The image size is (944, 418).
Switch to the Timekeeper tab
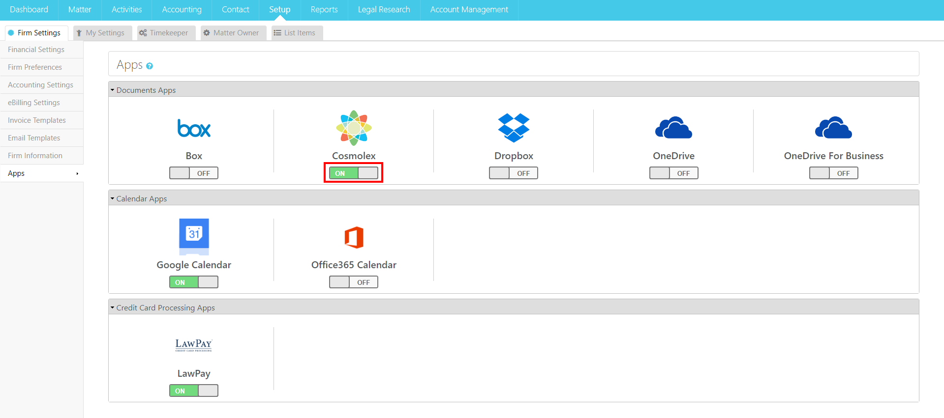[x=166, y=33]
